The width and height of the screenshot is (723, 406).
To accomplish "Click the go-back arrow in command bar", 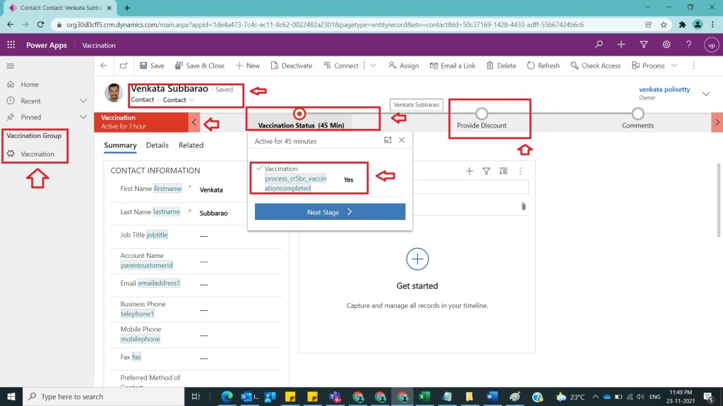I will pyautogui.click(x=104, y=66).
